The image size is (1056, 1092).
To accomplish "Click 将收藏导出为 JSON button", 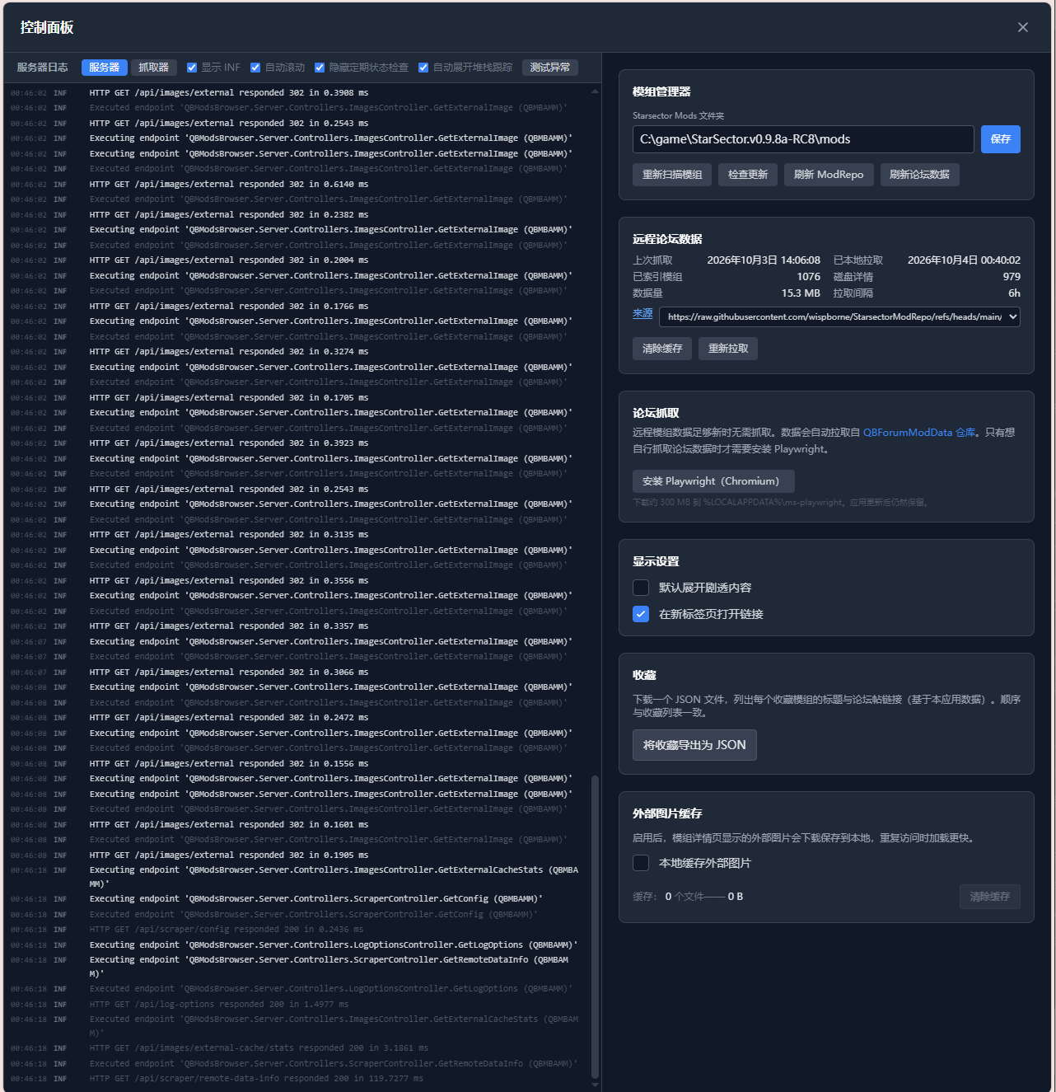I will point(694,745).
